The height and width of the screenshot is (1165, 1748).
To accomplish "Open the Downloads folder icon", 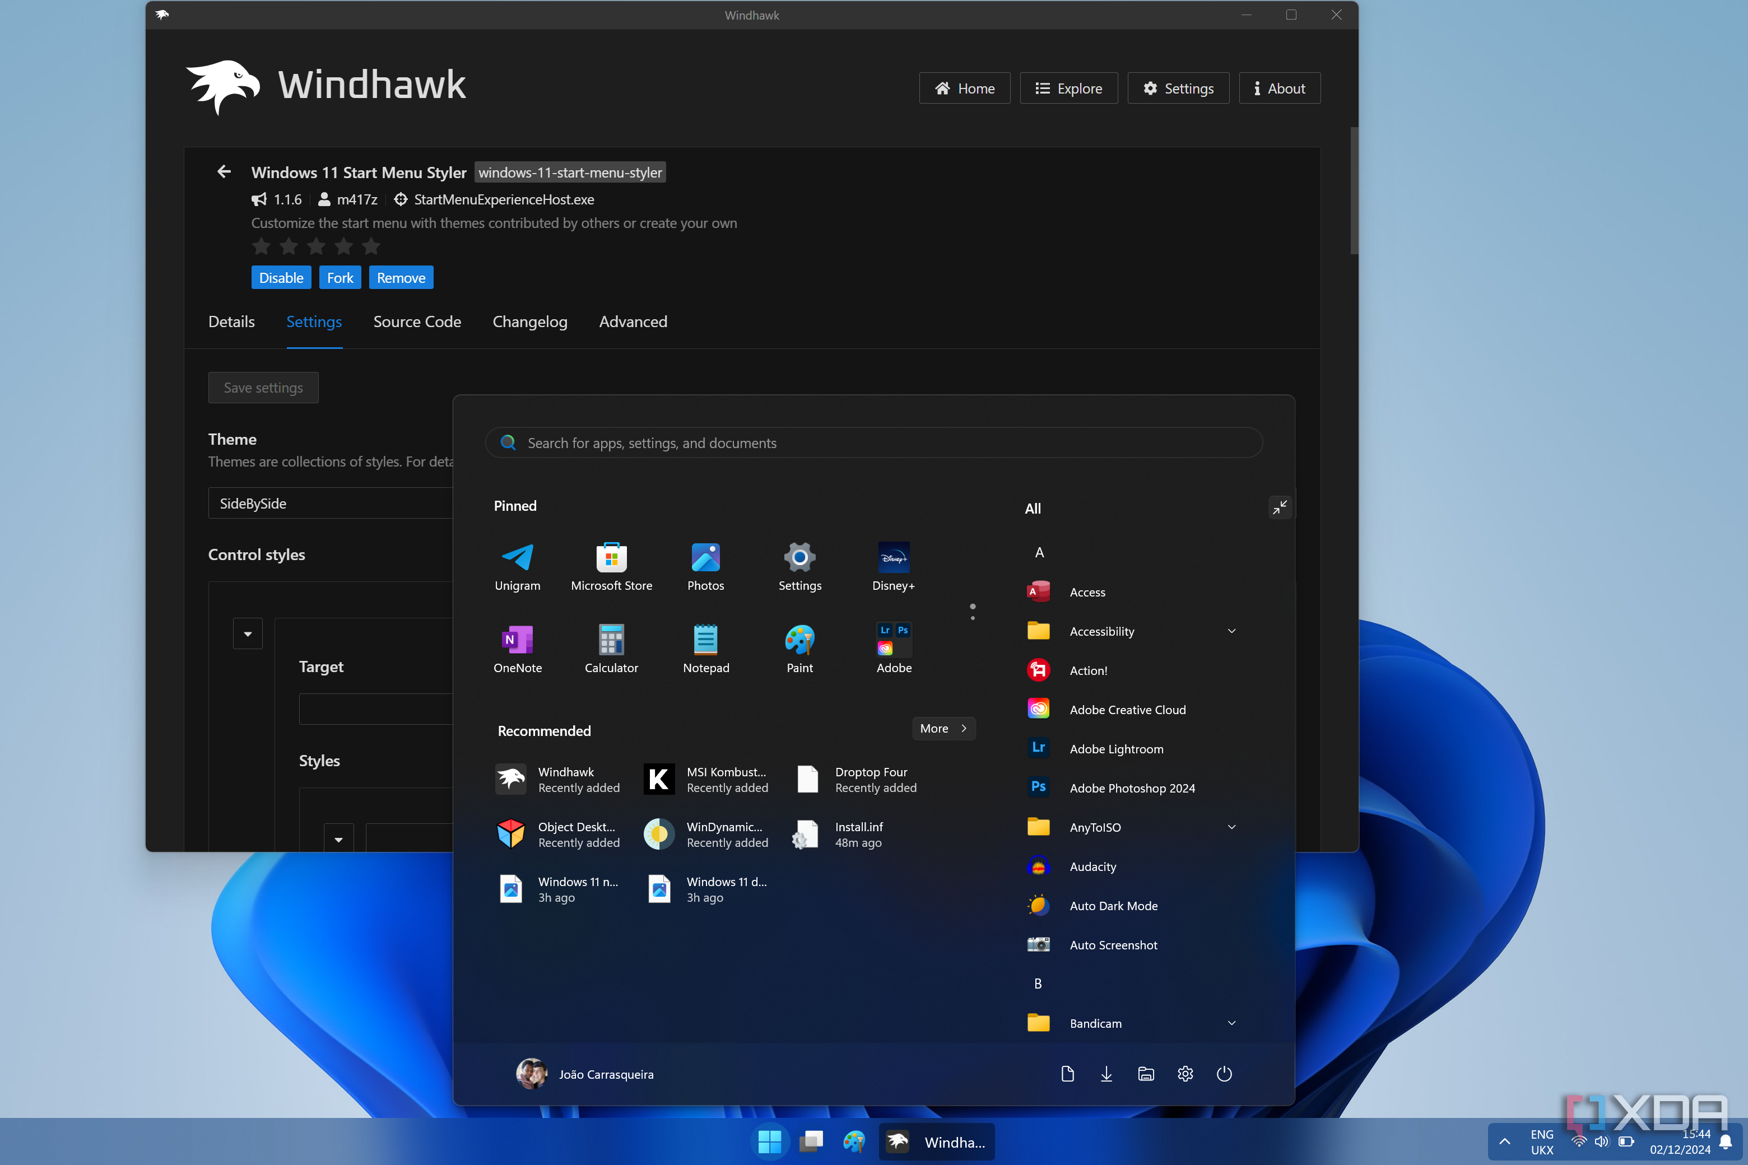I will [x=1106, y=1074].
